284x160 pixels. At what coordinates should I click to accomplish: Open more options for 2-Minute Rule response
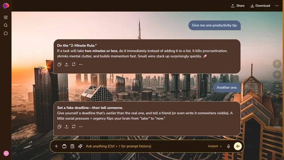click(x=81, y=64)
